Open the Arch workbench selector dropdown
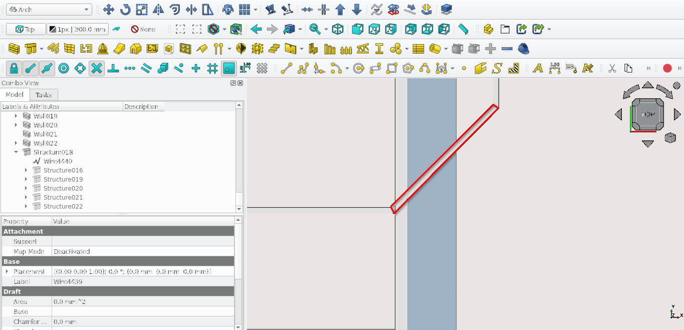Screen dimensions: 684x330 coord(49,10)
